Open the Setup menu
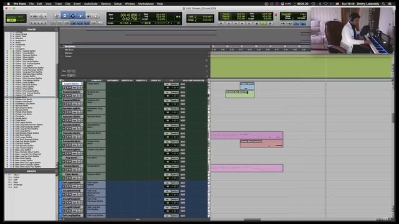 (118, 4)
